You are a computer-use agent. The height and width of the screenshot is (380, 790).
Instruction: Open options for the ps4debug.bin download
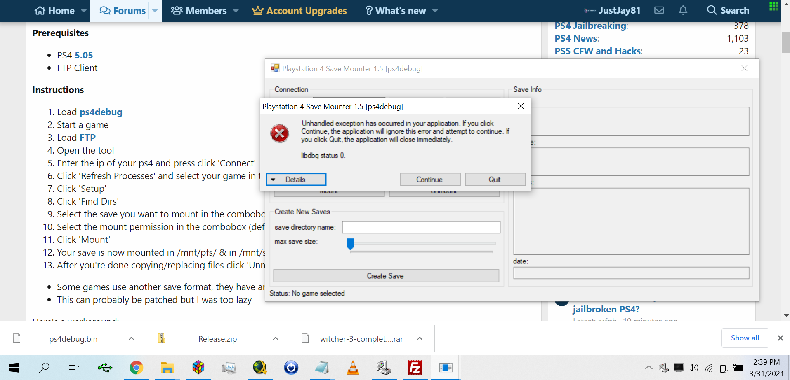(131, 338)
